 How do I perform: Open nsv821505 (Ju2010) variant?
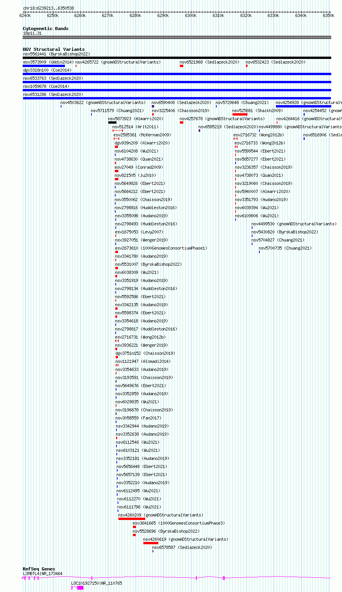tap(135, 175)
